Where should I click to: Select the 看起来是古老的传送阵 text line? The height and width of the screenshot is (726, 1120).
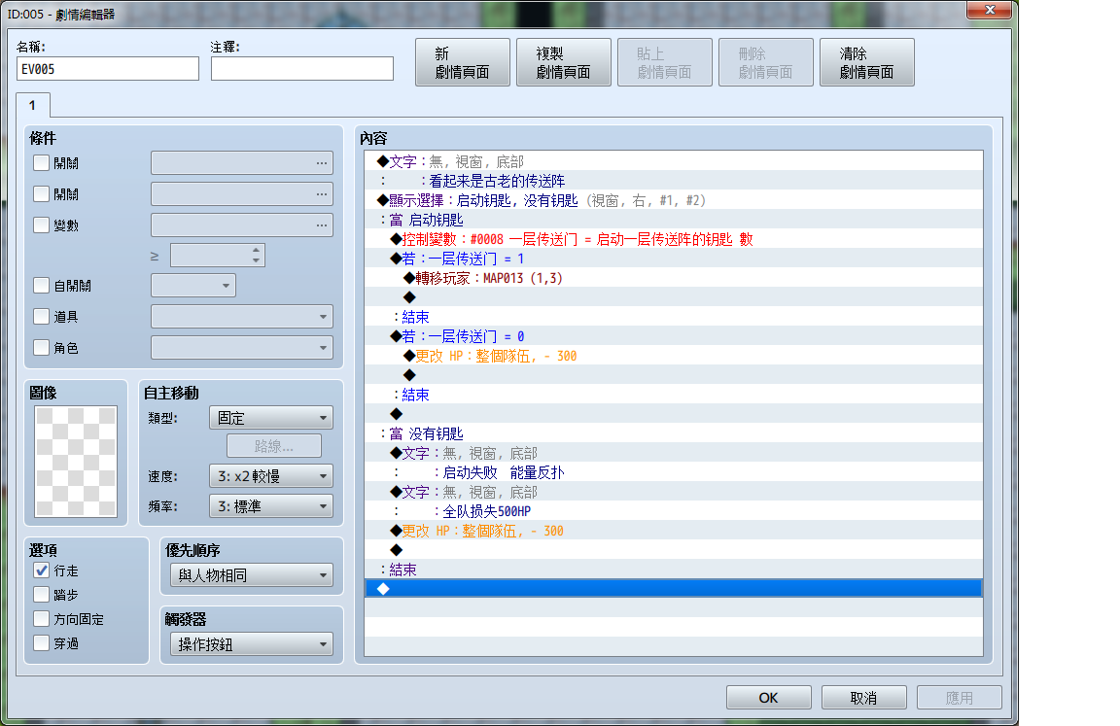tap(674, 181)
